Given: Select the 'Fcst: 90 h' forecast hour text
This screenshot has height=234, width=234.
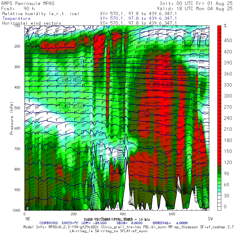Looking at the screenshot, I should pyautogui.click(x=18, y=9).
